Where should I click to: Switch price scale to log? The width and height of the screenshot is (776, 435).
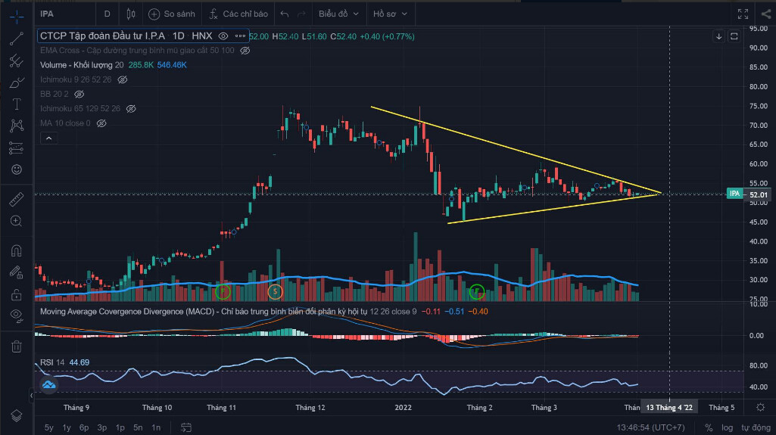click(728, 427)
